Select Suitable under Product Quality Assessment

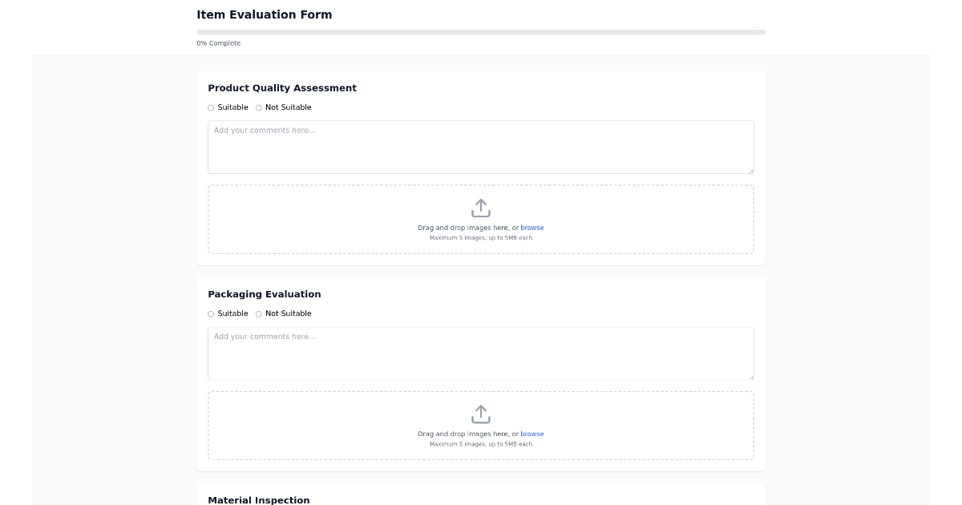click(210, 107)
